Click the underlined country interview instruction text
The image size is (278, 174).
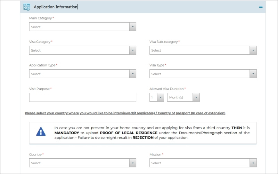[x=125, y=113]
